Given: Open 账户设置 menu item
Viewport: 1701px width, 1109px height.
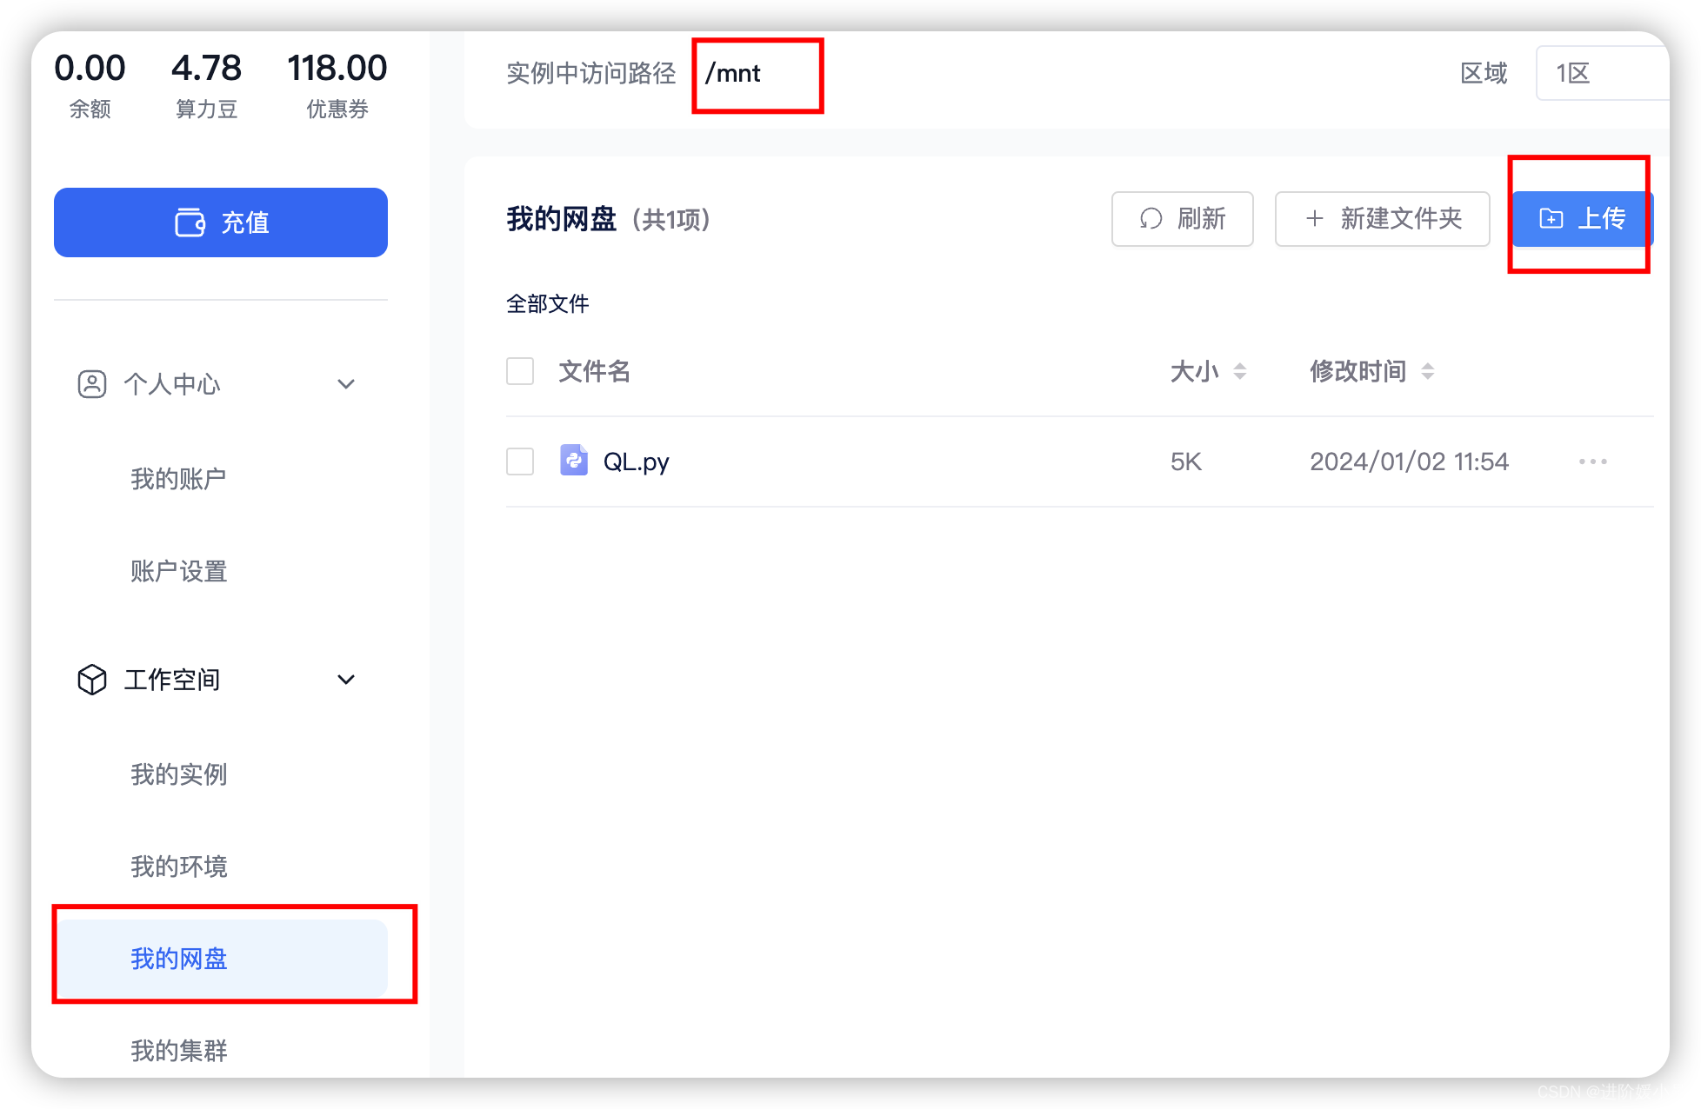Looking at the screenshot, I should pyautogui.click(x=178, y=571).
